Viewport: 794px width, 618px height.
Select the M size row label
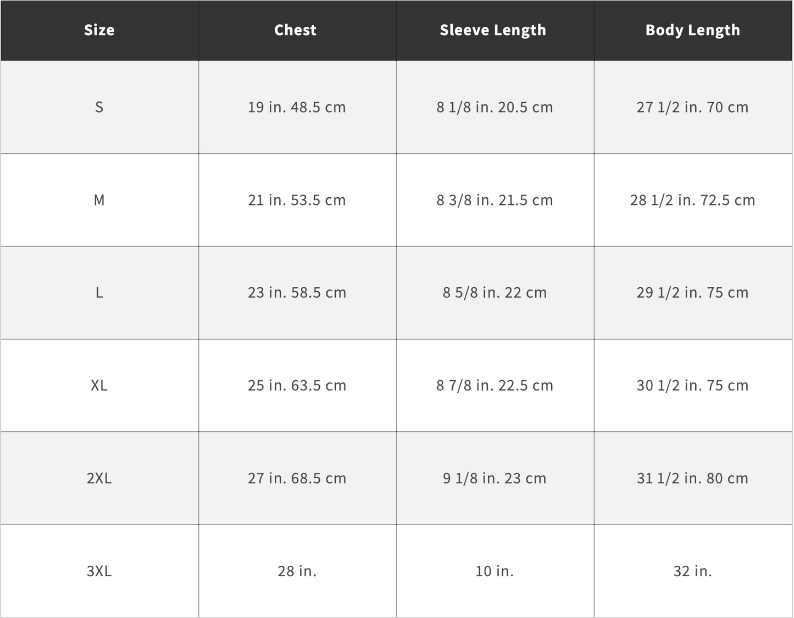(99, 200)
